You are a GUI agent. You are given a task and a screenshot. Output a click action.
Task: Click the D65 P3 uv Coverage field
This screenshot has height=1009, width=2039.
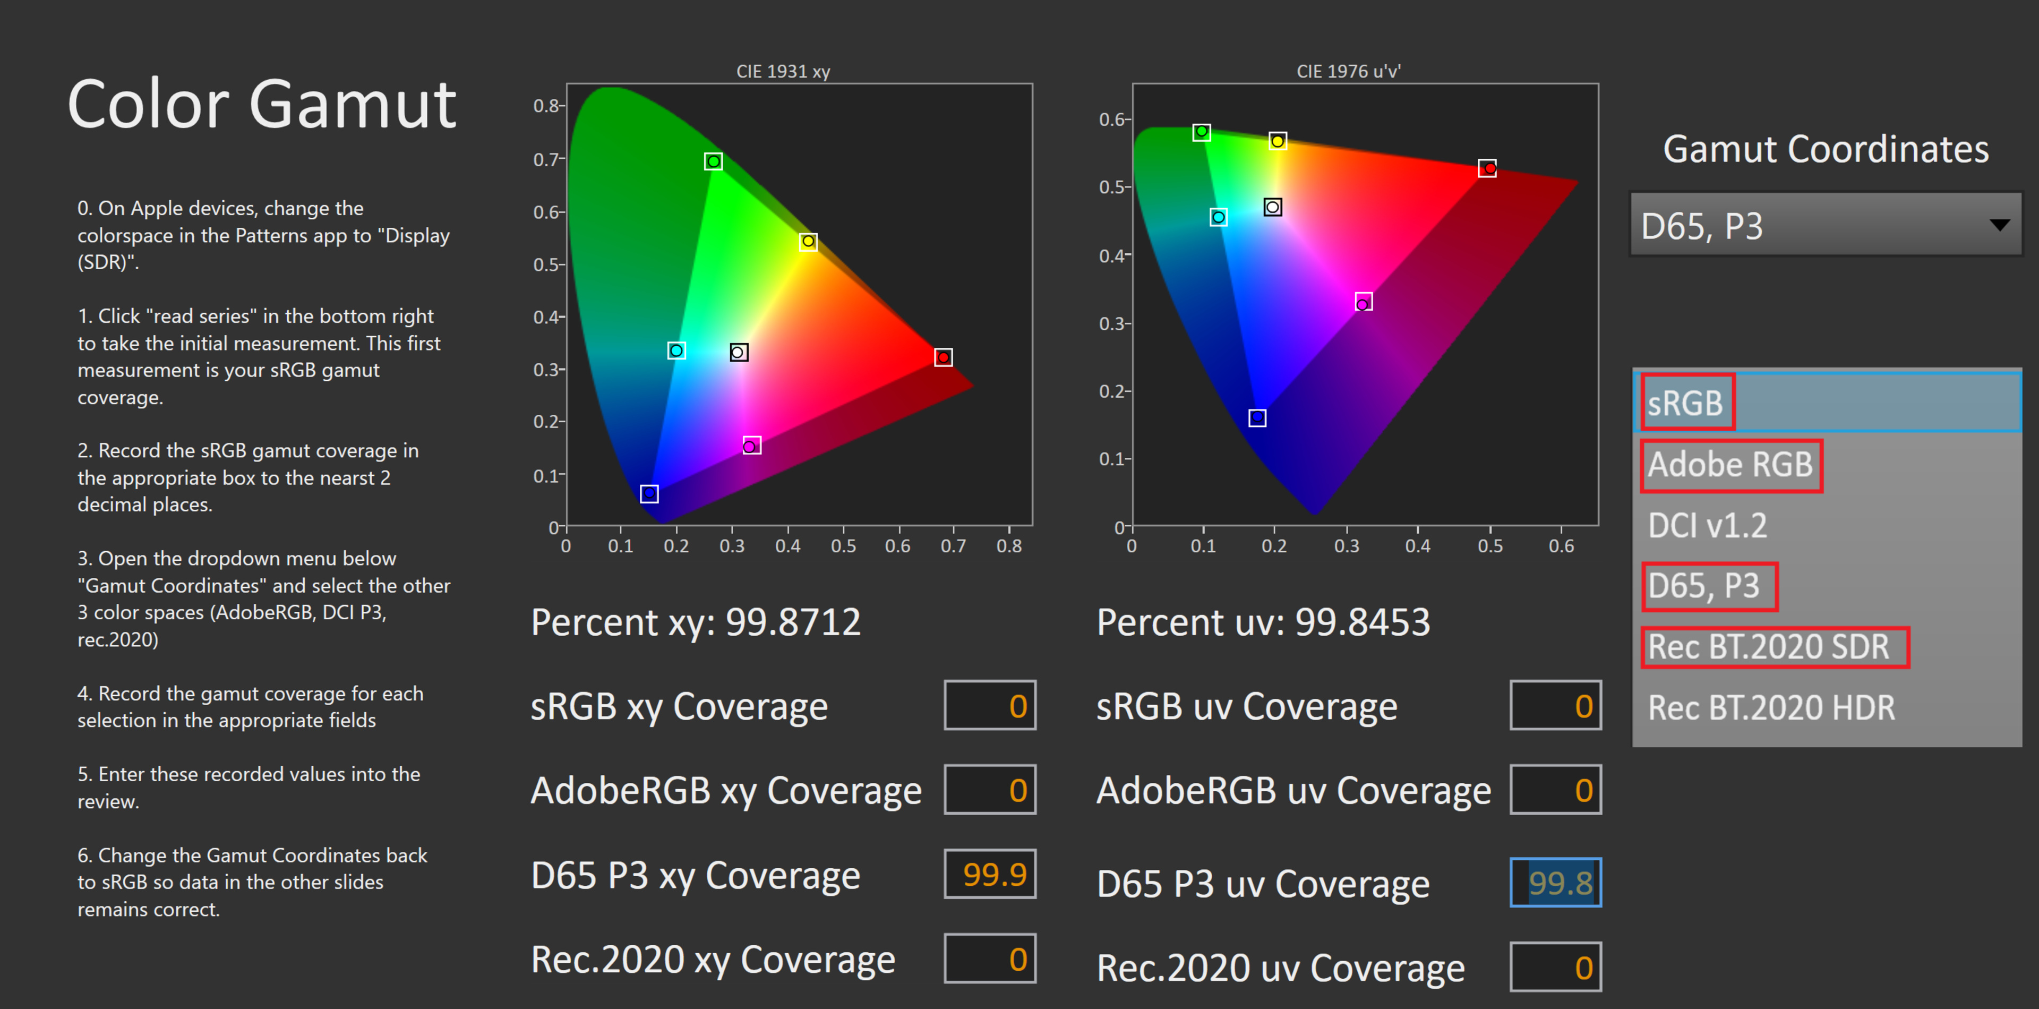(x=1555, y=883)
